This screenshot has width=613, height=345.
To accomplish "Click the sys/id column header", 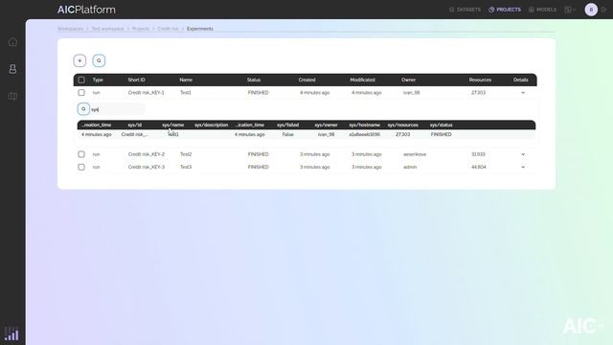I will [x=134, y=125].
